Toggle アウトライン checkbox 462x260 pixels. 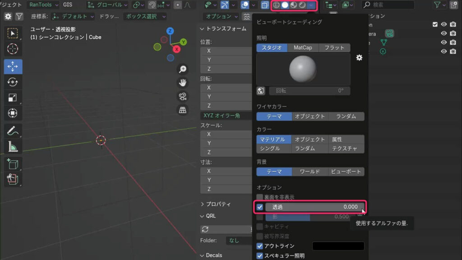[259, 246]
